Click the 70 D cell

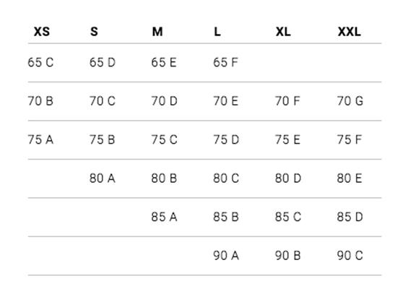tap(164, 101)
